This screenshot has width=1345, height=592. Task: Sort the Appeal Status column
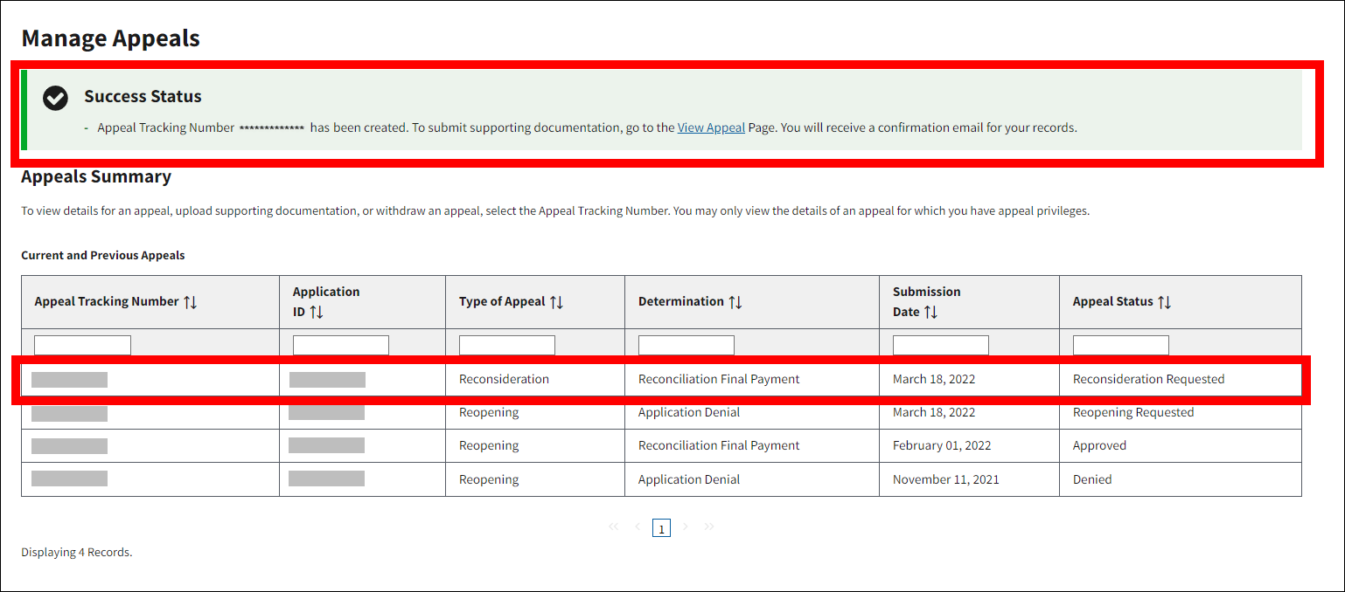(x=1164, y=302)
